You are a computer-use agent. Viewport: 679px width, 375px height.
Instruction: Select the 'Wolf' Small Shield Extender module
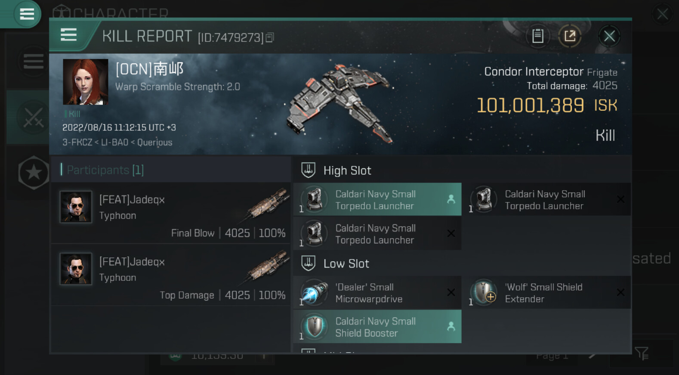[x=546, y=293]
